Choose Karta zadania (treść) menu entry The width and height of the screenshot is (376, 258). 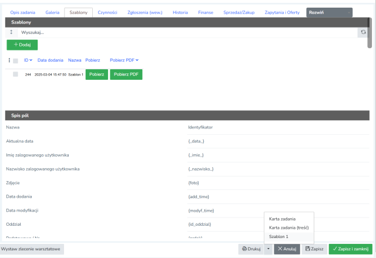click(x=289, y=228)
